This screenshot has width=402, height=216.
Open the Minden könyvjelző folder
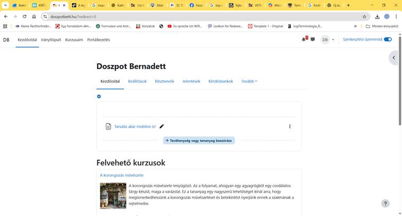[x=382, y=26]
